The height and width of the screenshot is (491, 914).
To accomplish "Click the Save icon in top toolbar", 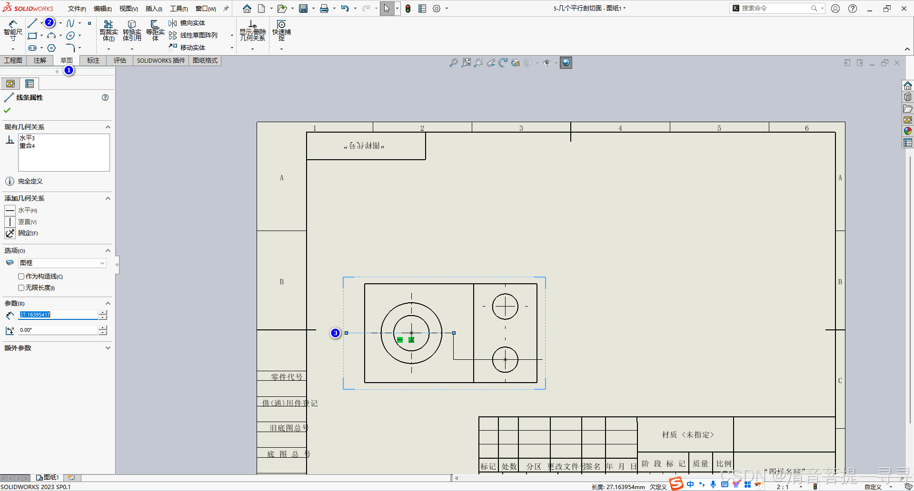I will coord(303,9).
